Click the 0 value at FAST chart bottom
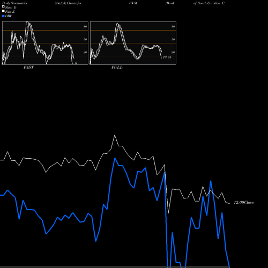This screenshot has width=268, height=268. pos(76,63)
